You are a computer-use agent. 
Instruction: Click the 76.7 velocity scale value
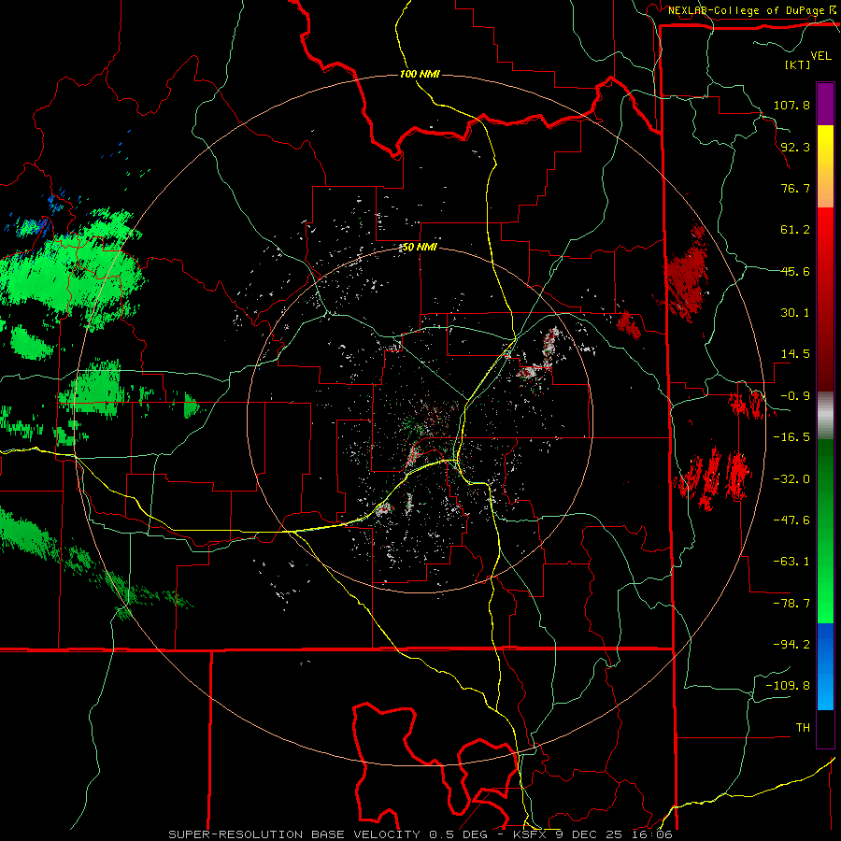pyautogui.click(x=795, y=188)
